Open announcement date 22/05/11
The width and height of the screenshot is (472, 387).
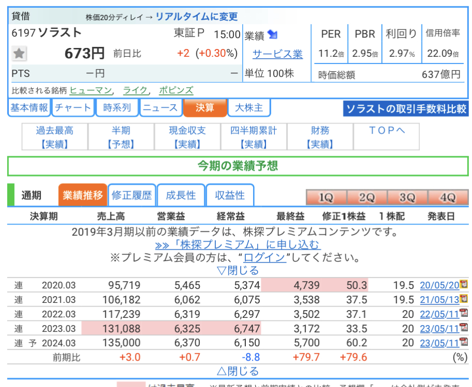point(439,314)
